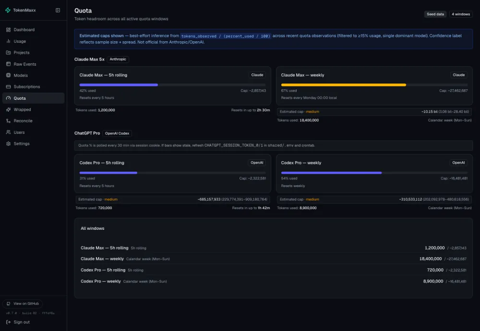Image resolution: width=480 pixels, height=331 pixels.
Task: Click Claude Max weekly yellow progress bar
Action: [374, 85]
